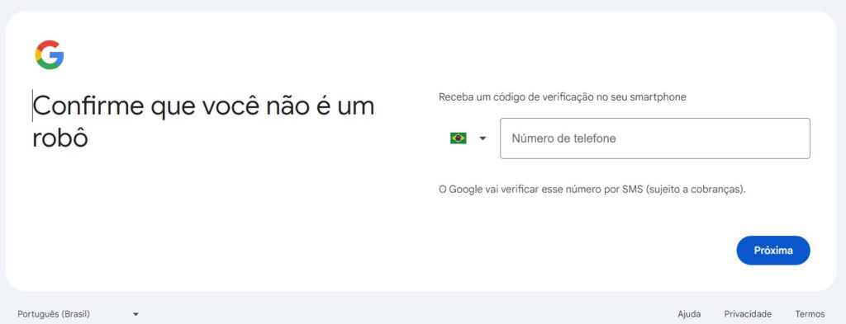Click the language selector arrow in footer
This screenshot has height=324, width=846.
(x=135, y=314)
